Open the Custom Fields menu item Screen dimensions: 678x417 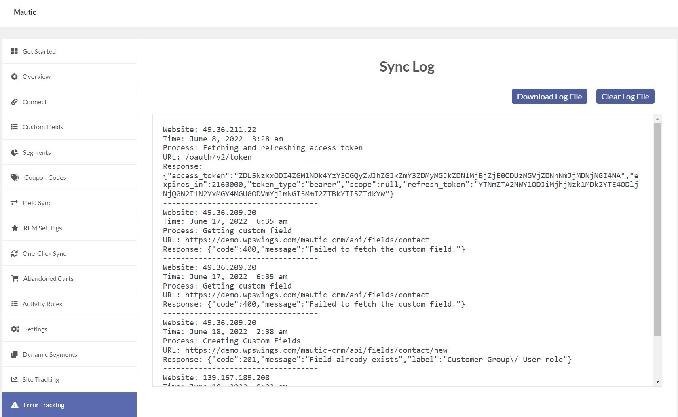coord(69,127)
